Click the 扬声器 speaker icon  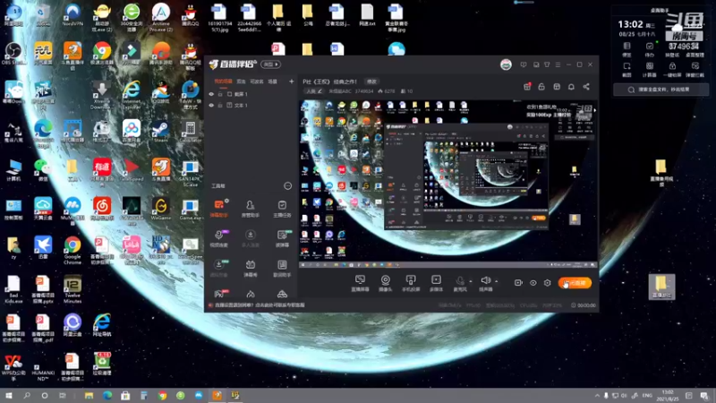[x=485, y=280]
